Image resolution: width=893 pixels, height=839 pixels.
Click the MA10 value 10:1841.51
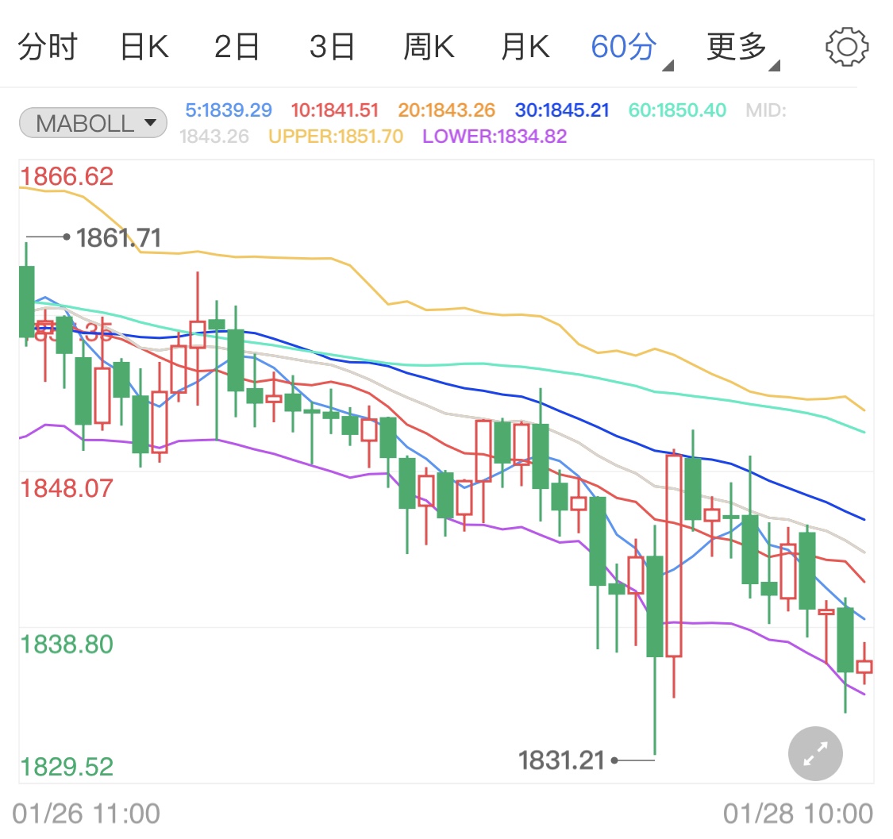click(335, 110)
